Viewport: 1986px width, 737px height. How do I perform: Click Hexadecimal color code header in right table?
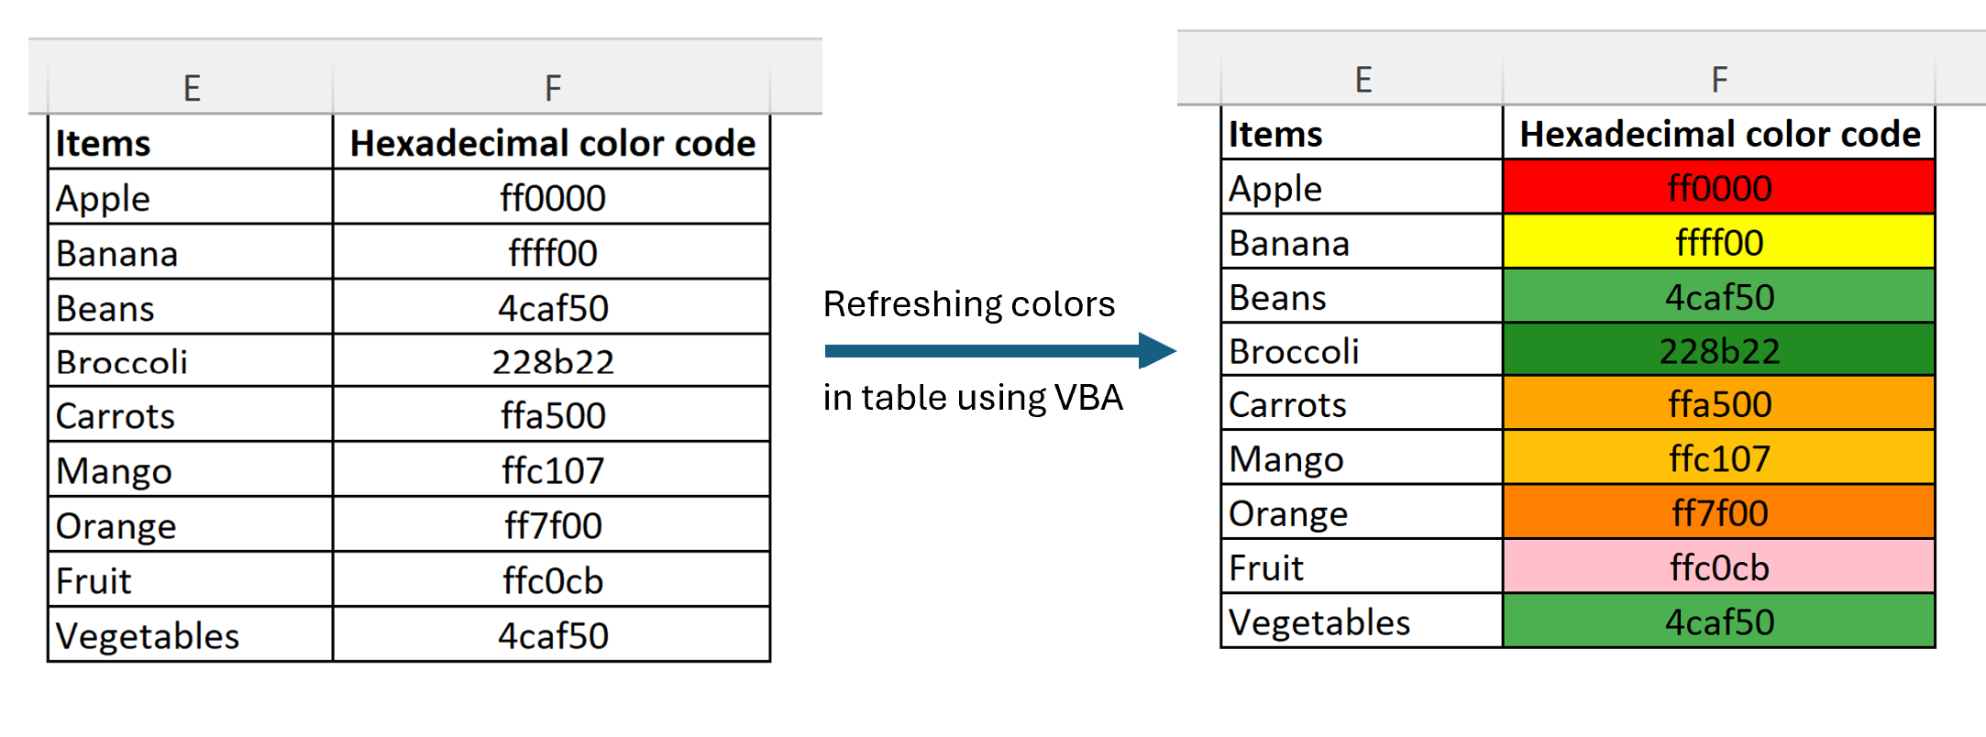pos(1719,135)
